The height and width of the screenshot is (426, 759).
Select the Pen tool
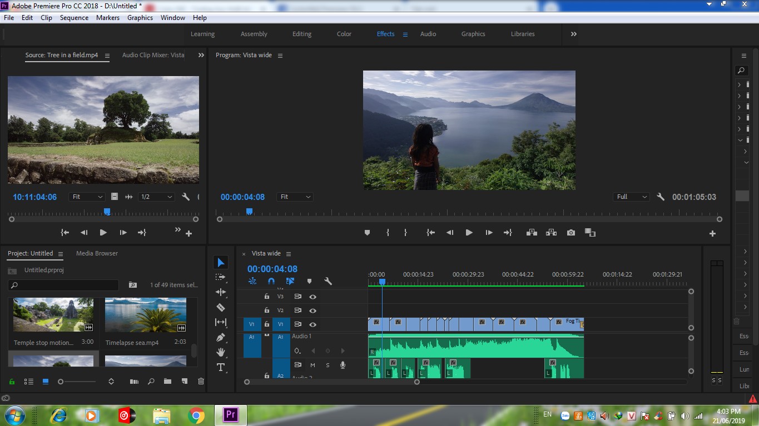point(221,337)
